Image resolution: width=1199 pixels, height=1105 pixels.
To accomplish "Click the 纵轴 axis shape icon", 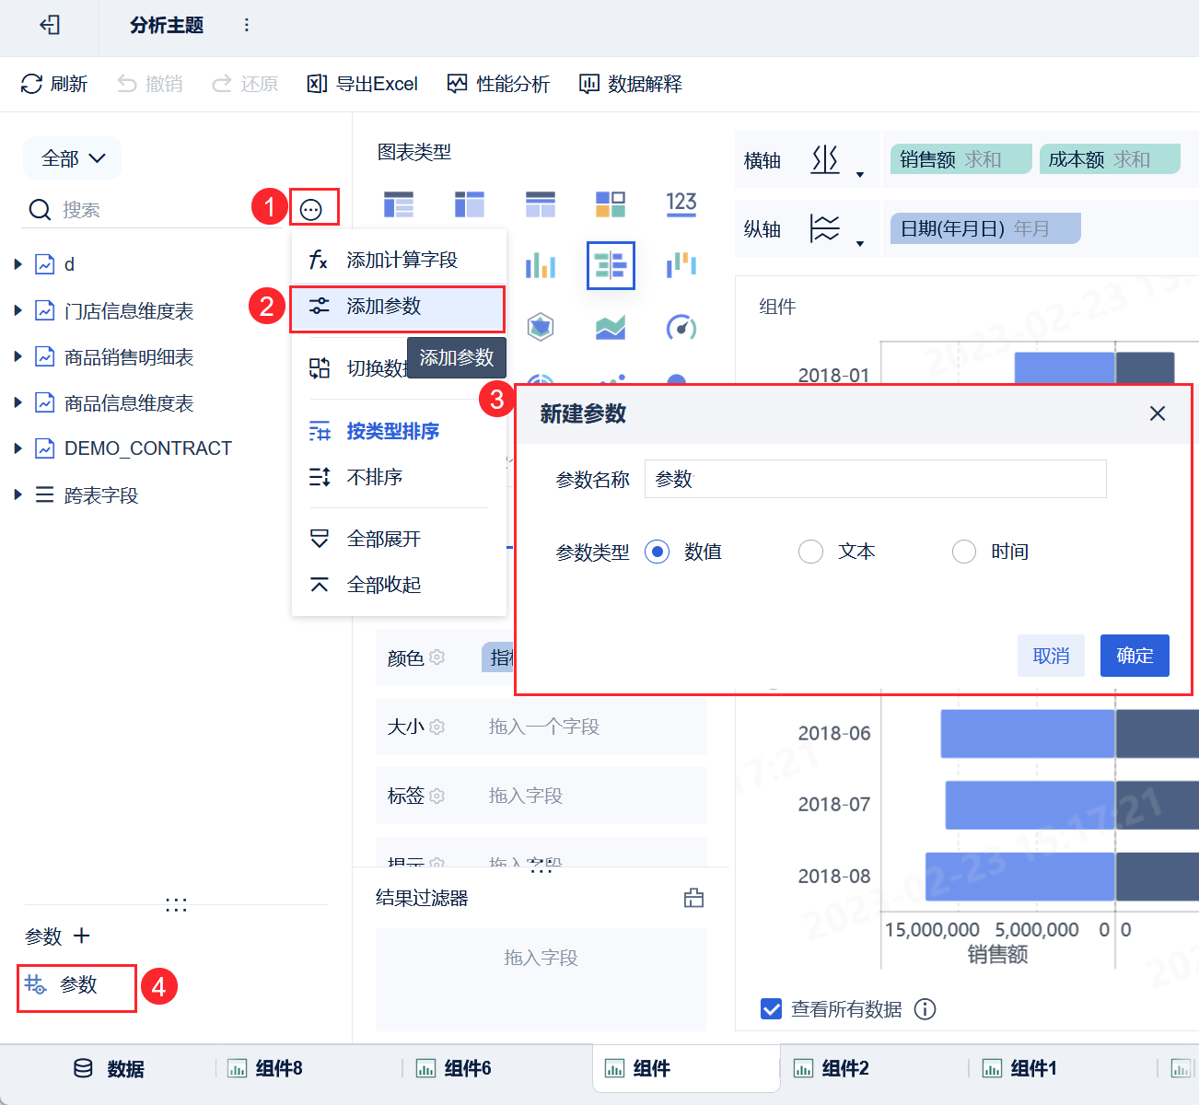I will click(825, 228).
